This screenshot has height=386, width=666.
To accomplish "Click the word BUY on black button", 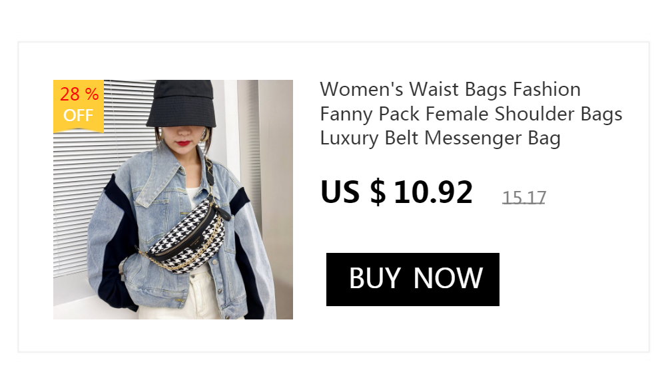I will pos(374,279).
